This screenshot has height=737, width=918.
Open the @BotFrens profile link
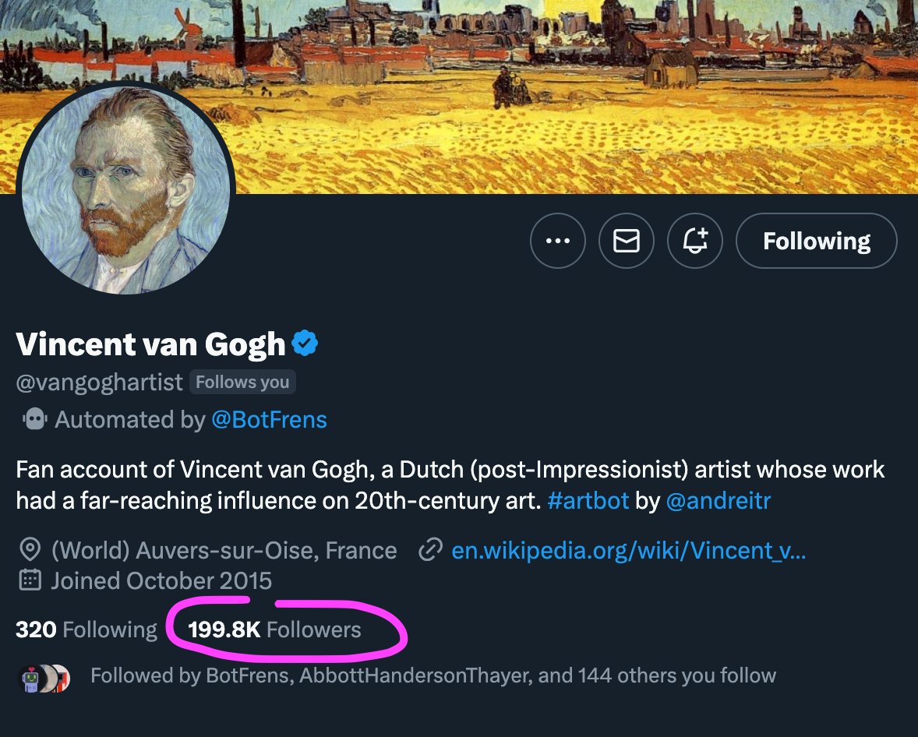click(x=269, y=420)
